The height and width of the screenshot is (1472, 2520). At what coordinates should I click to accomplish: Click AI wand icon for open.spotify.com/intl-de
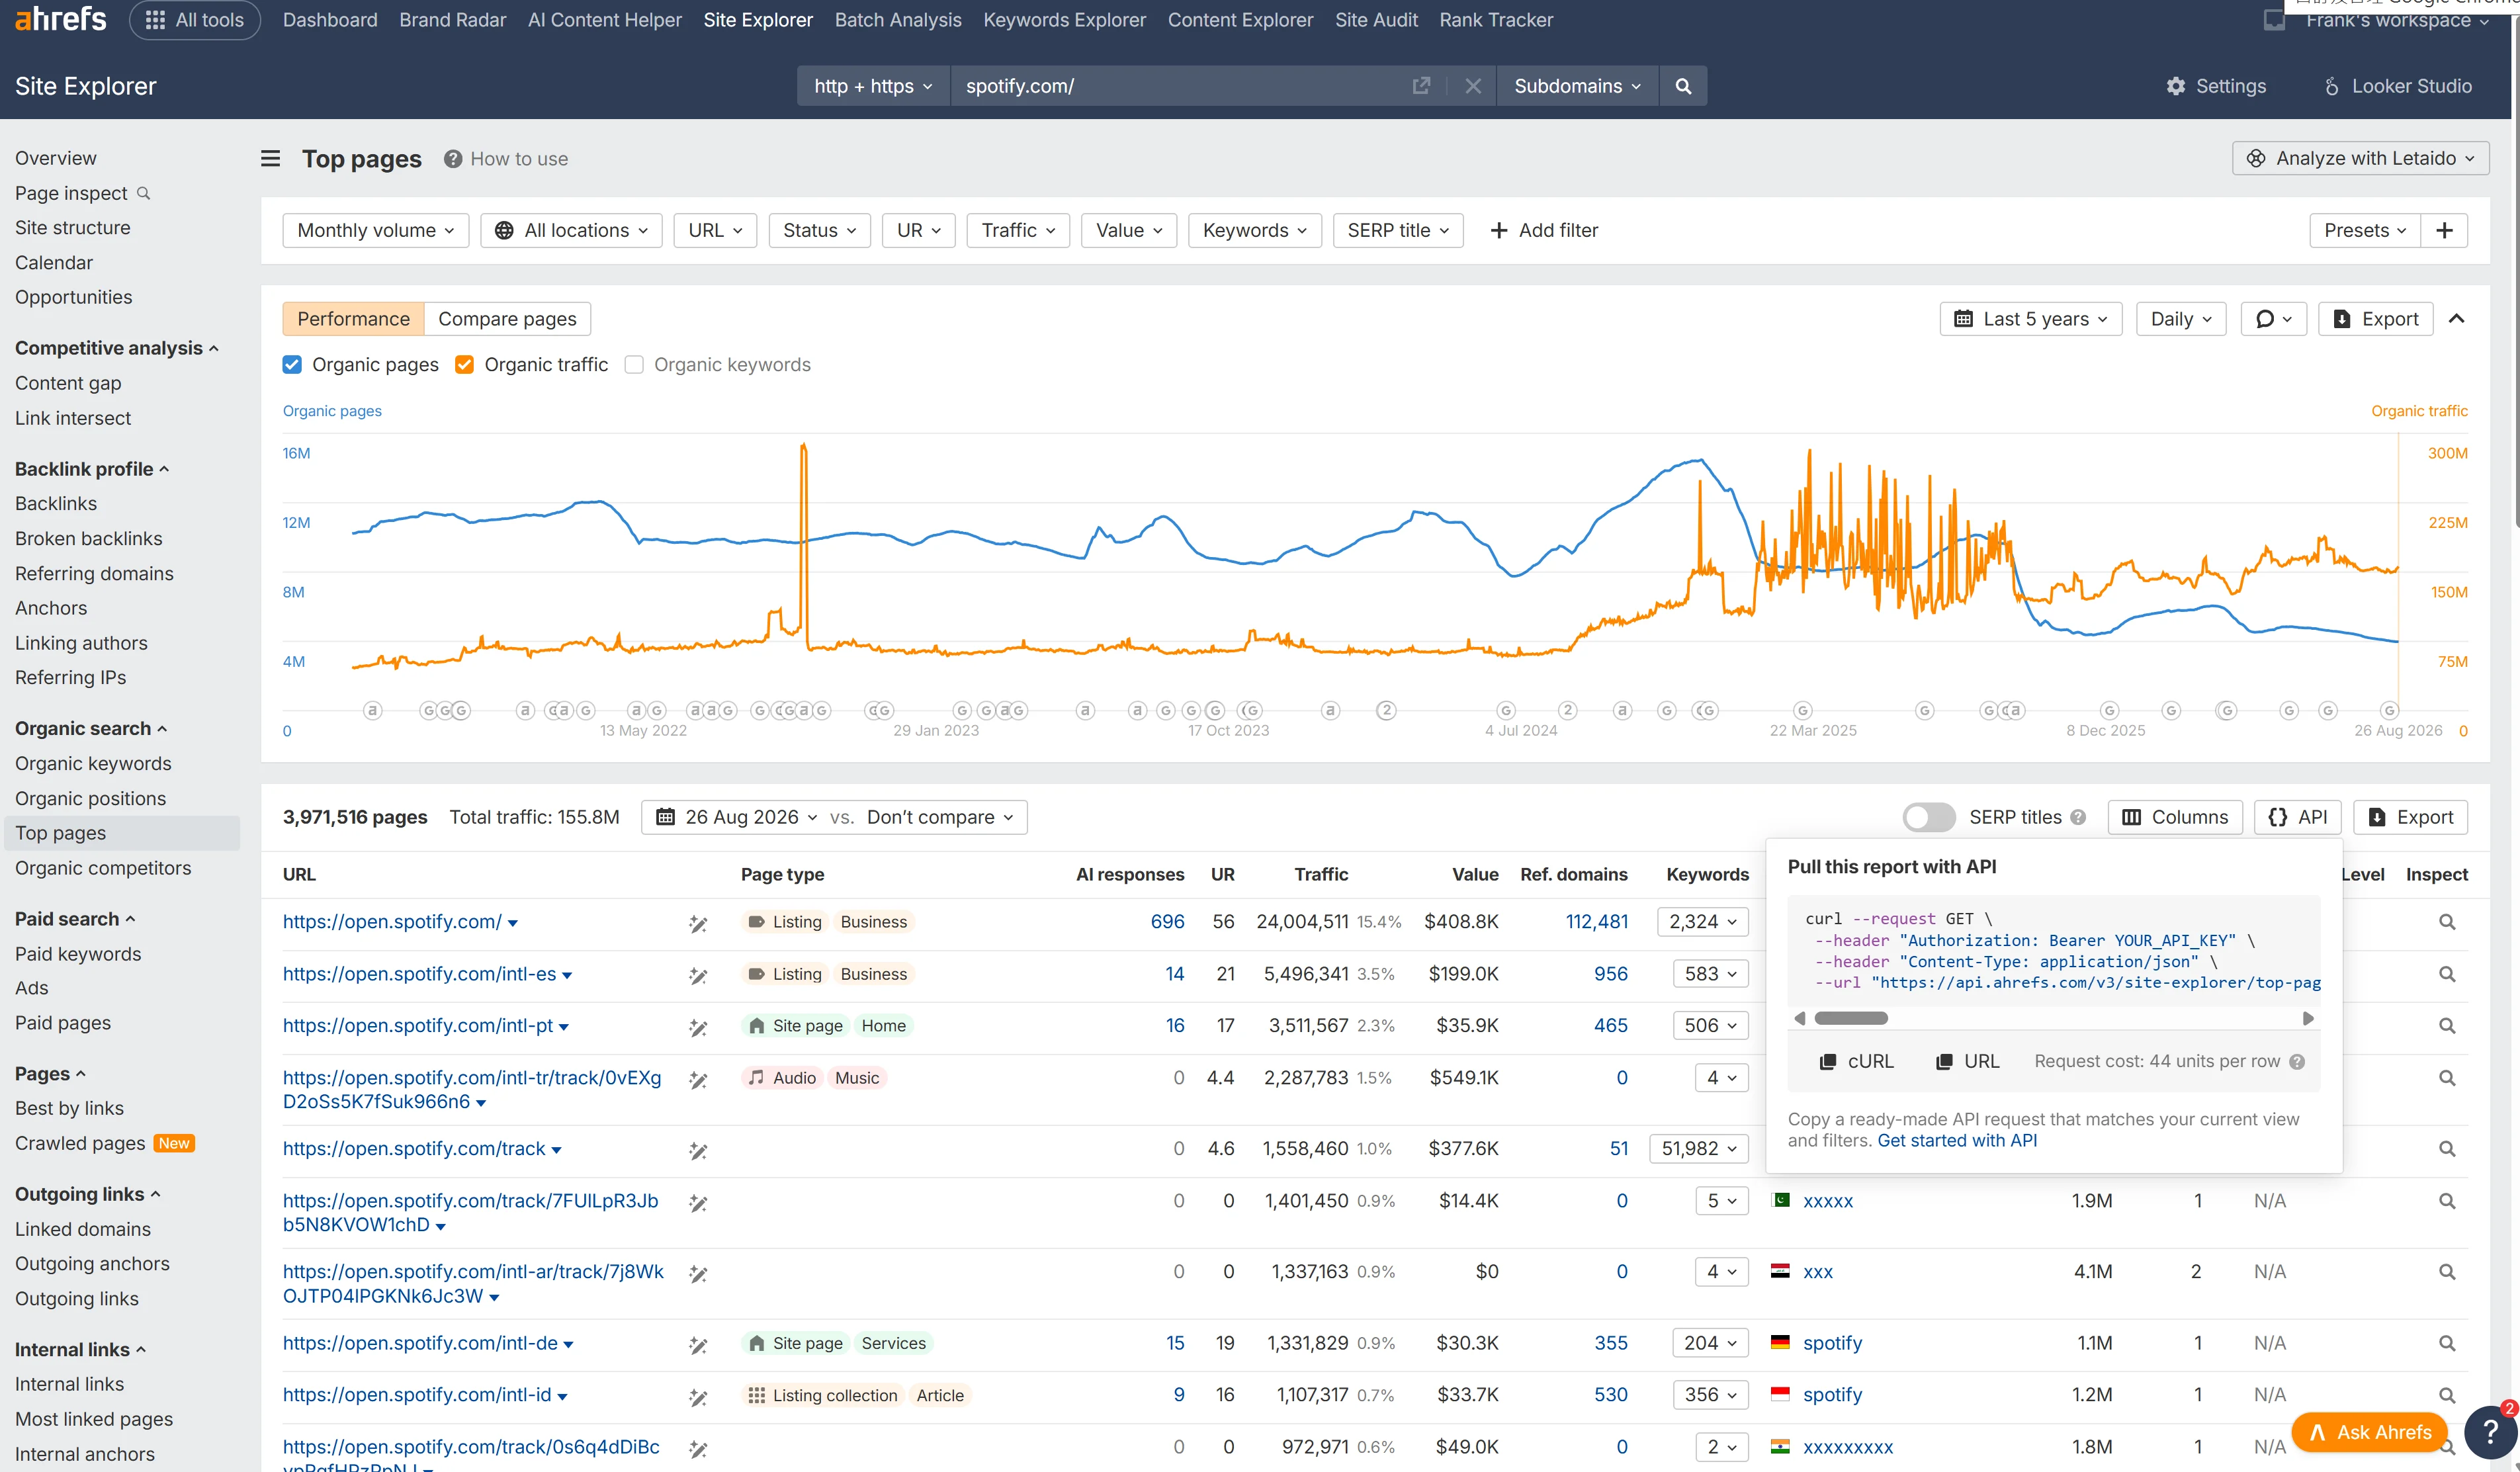[698, 1345]
